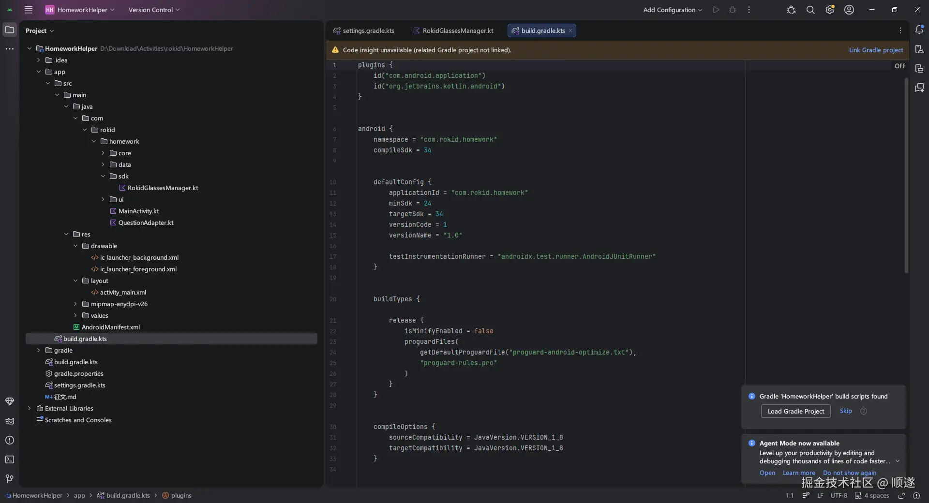Collapse the sdk folder in project tree
Viewport: 929px width, 503px height.
(x=103, y=177)
